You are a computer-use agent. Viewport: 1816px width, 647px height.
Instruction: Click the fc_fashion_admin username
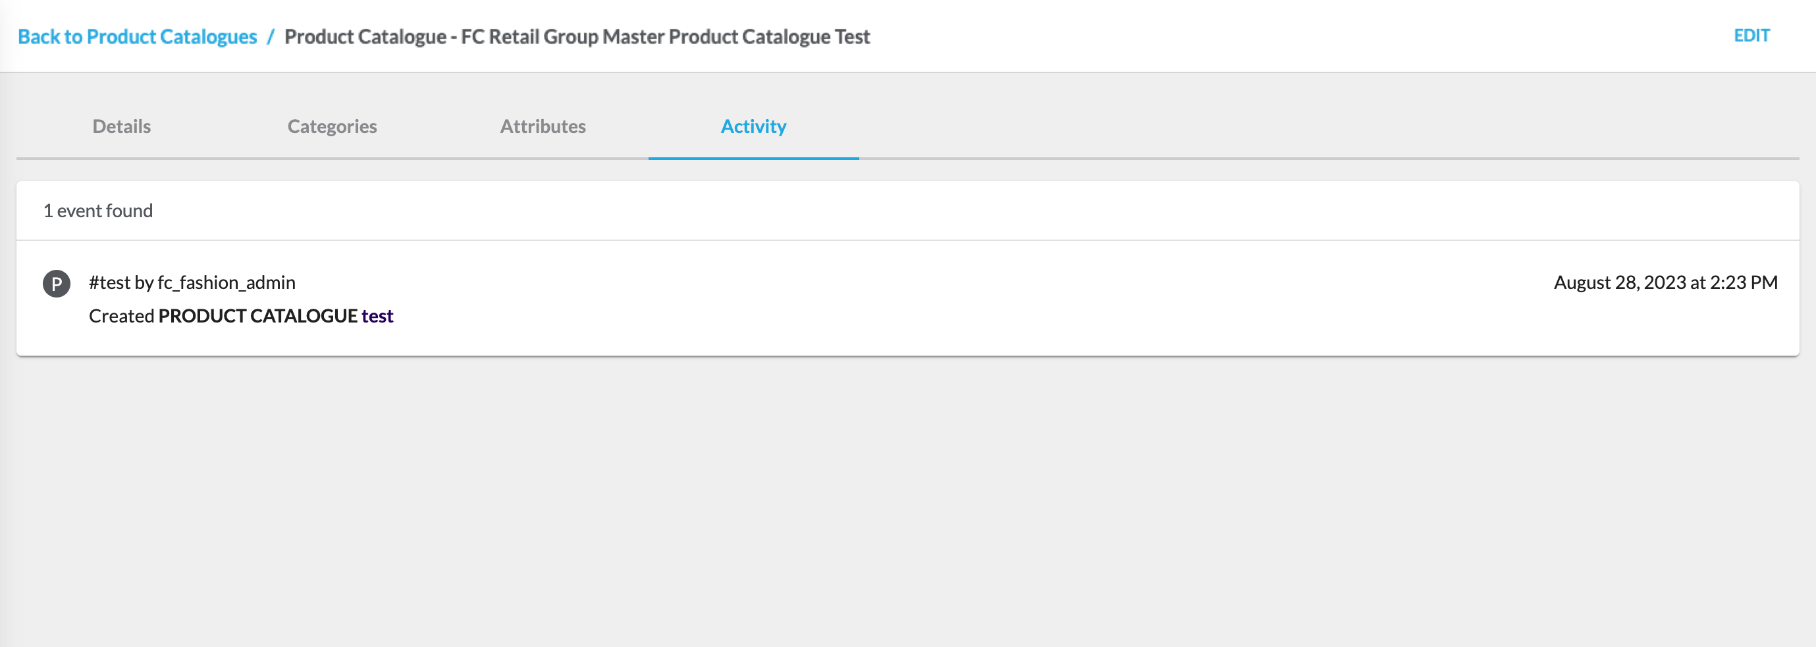227,282
